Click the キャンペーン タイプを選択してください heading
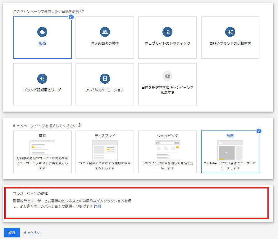Image resolution: width=278 pixels, height=239 pixels. (x=45, y=126)
